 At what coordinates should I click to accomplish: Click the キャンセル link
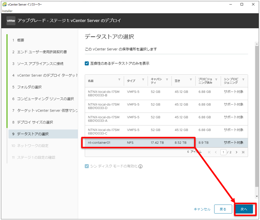[x=202, y=209]
